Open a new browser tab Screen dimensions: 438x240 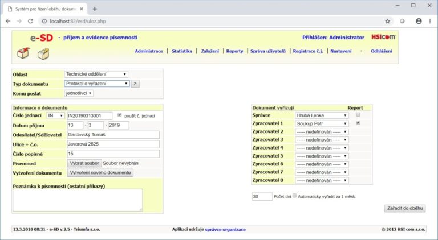point(95,9)
